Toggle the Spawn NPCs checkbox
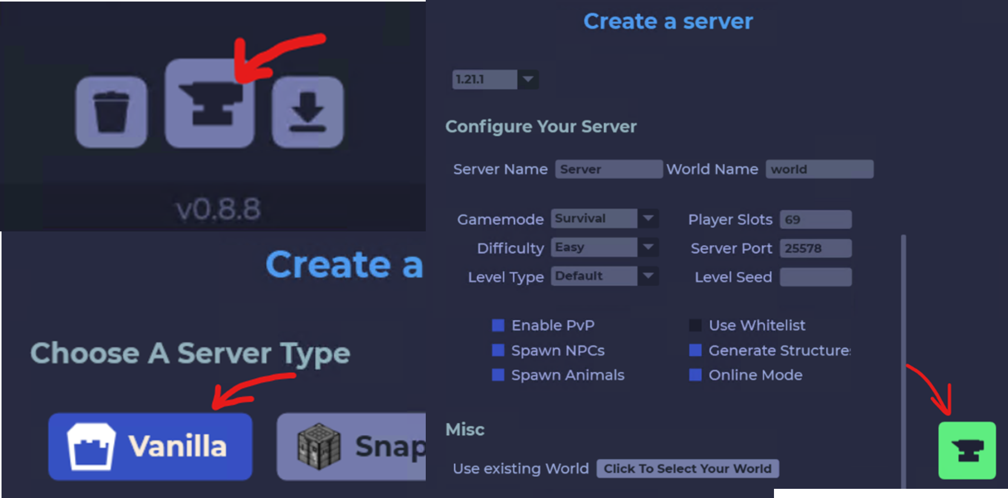The width and height of the screenshot is (1008, 498). [x=498, y=350]
